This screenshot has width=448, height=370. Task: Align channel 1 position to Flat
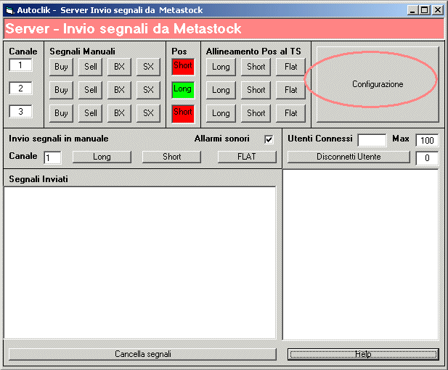pos(290,67)
